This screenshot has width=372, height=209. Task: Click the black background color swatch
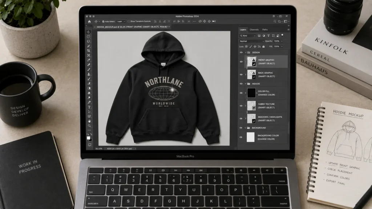tap(91, 140)
